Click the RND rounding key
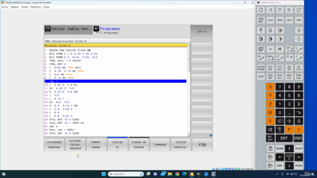The width and height of the screenshot is (317, 178). 270,58
